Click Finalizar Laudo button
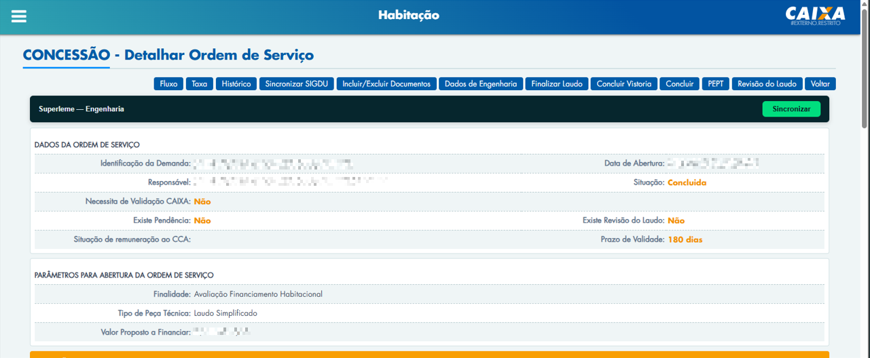The image size is (870, 358). click(x=557, y=84)
